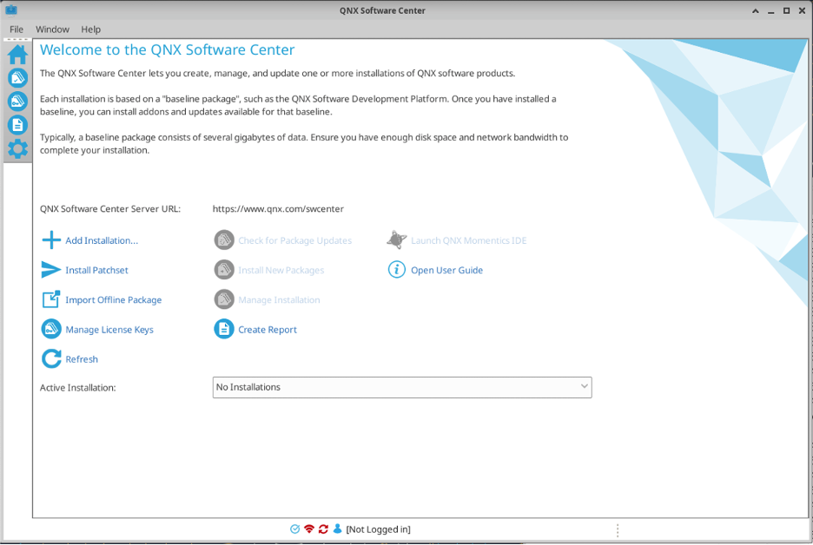Choose Import Offline Package
This screenshot has height=545, width=813.
tap(113, 299)
